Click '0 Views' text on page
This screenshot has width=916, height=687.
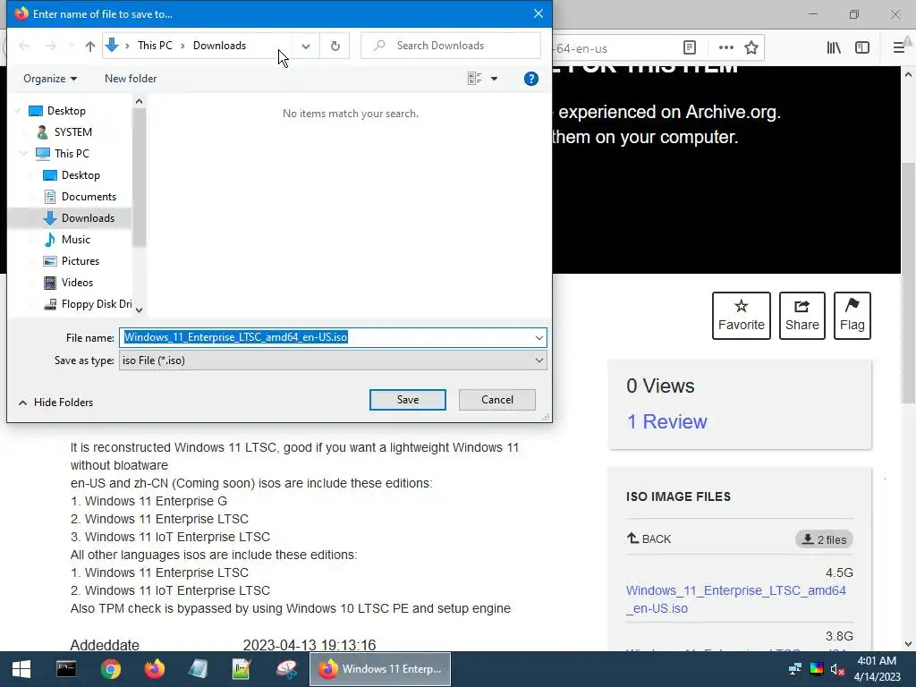click(x=660, y=386)
